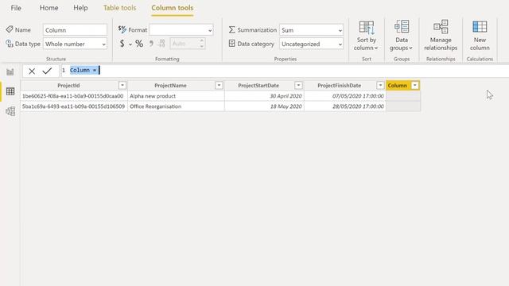509x286 pixels.
Task: Select the ProjectStartDate column header
Action: click(258, 85)
